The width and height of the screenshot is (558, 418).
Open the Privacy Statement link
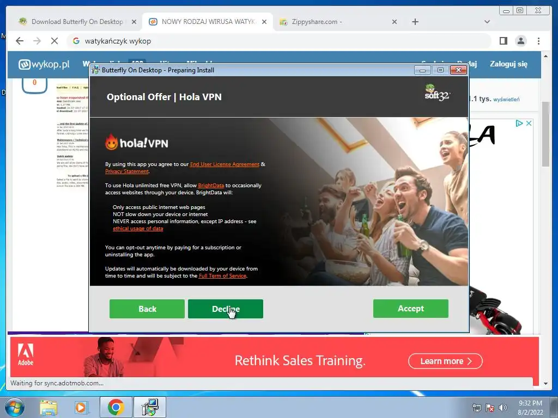pyautogui.click(x=126, y=171)
